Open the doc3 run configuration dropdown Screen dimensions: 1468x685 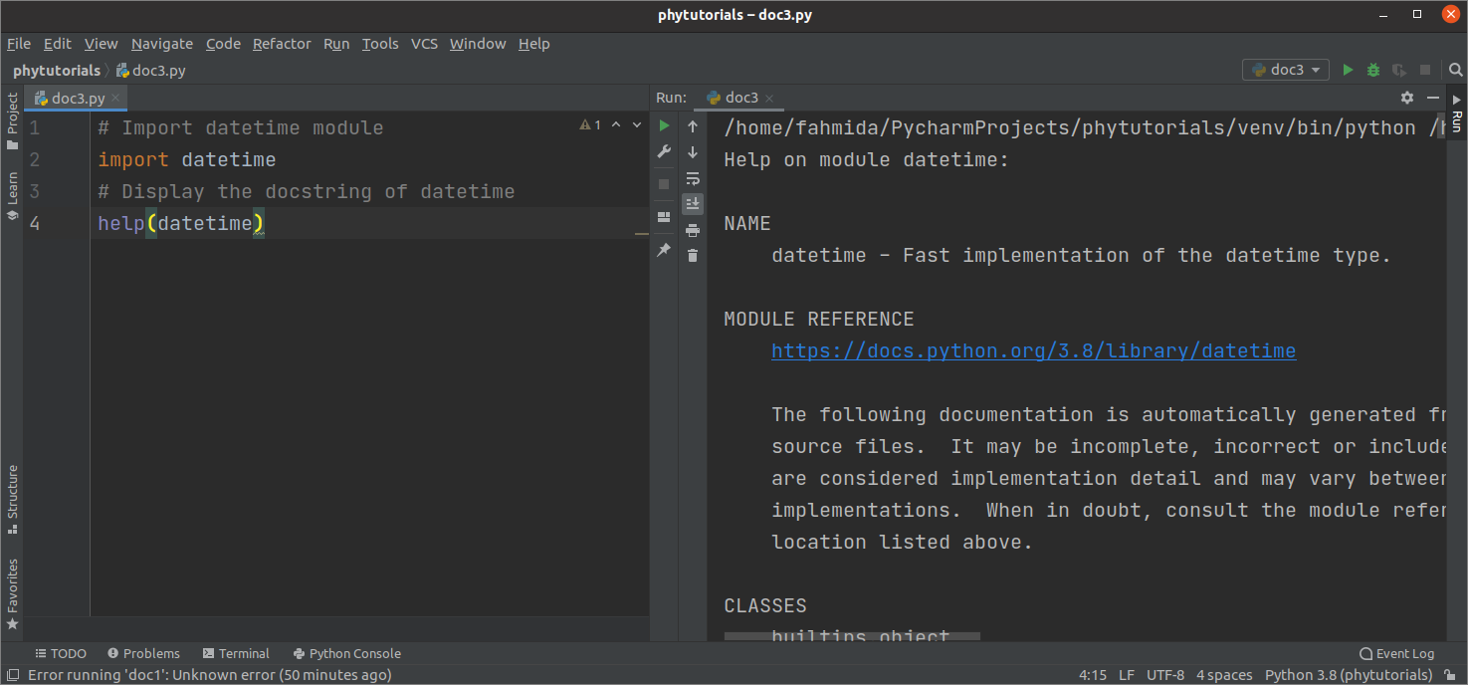click(1286, 70)
